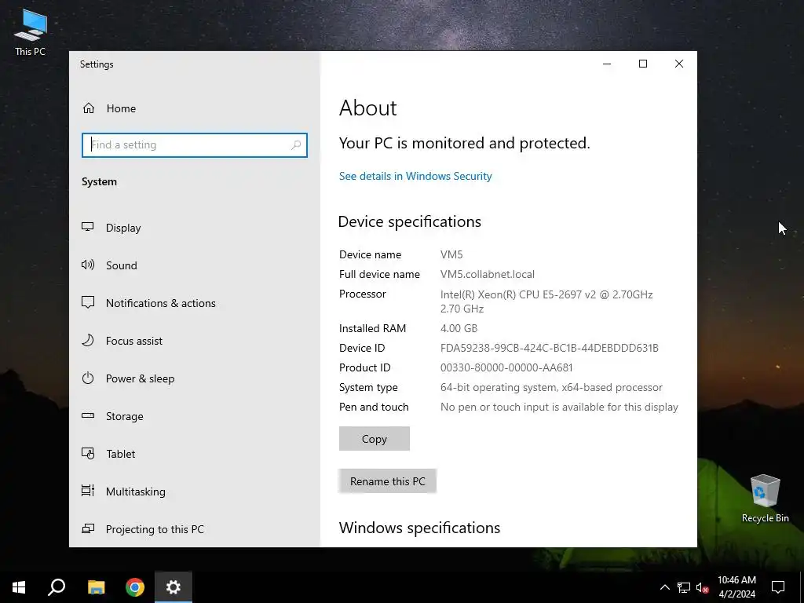The width and height of the screenshot is (804, 603).
Task: Click the Power & sleep power icon
Action: click(x=88, y=378)
